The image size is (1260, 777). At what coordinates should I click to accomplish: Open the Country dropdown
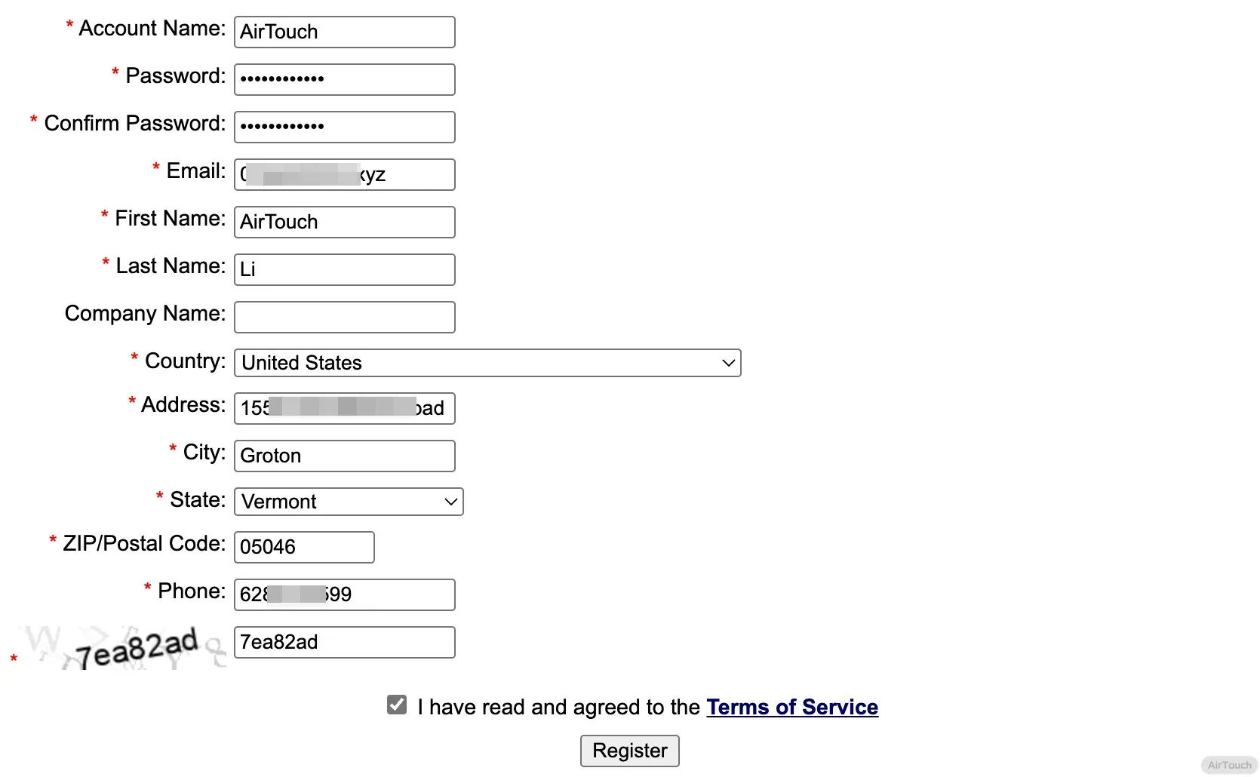pos(487,363)
